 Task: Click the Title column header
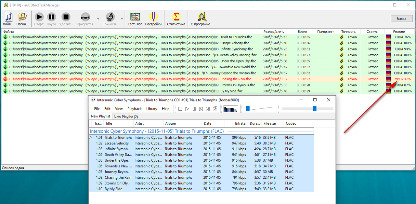[119, 123]
